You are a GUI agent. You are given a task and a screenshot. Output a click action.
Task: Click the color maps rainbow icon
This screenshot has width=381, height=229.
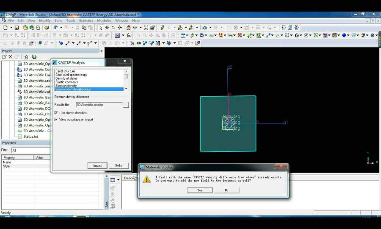[x=138, y=43]
